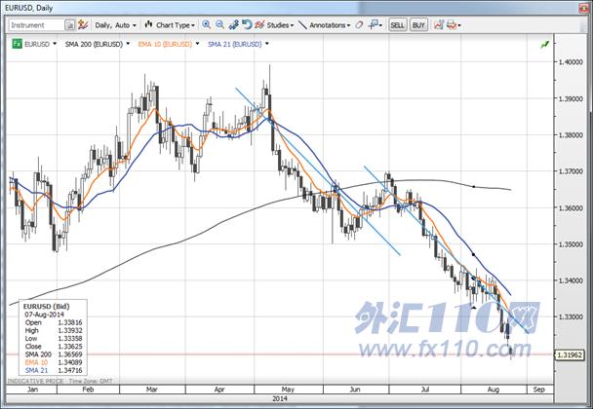Click the SELL button
This screenshot has height=409, width=593.
[397, 25]
